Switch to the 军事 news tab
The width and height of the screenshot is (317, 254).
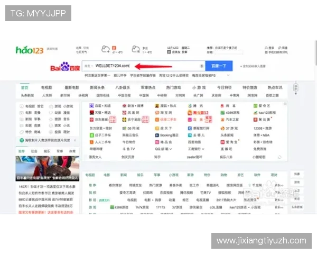[x=60, y=151]
